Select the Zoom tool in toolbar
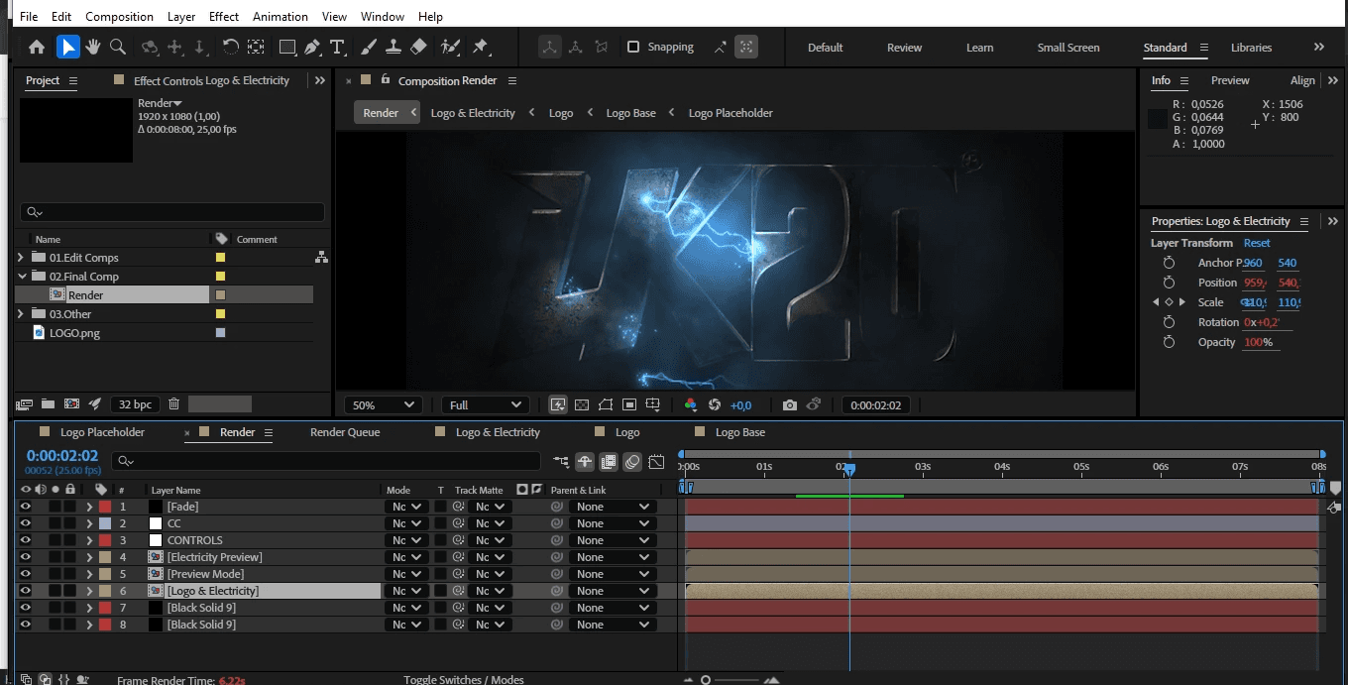 117,47
